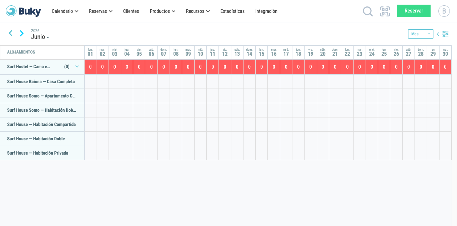This screenshot has width=457, height=226.
Task: Click Surf Hostel availability cell for day 15
Action: tap(262, 67)
